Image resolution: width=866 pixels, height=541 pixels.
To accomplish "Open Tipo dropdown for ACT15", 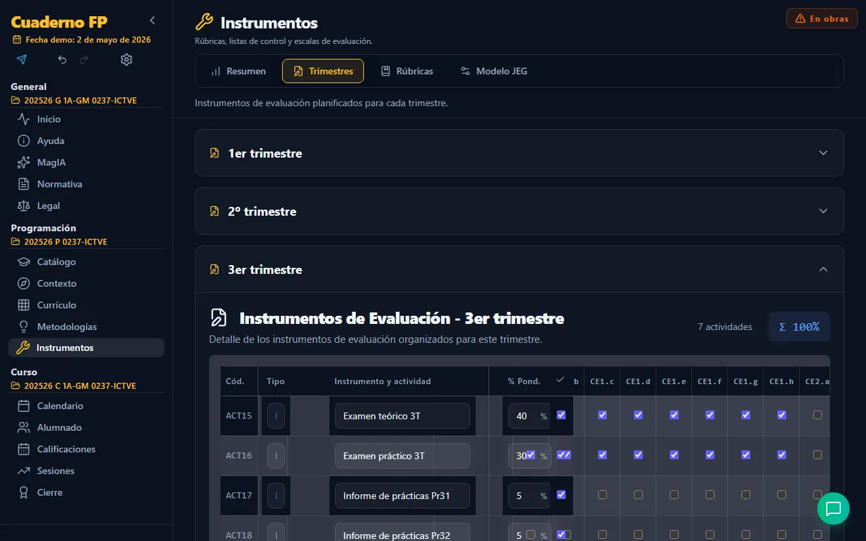I will [x=276, y=416].
